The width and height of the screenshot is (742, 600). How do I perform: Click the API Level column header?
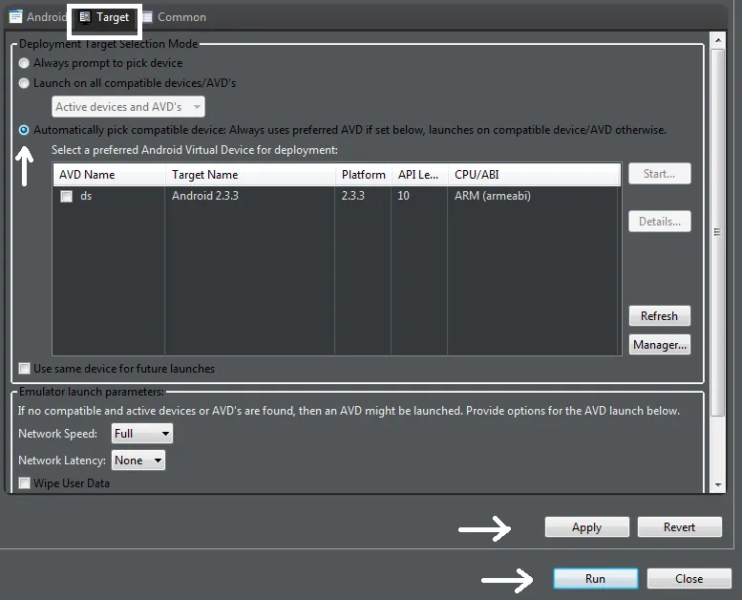pos(420,175)
